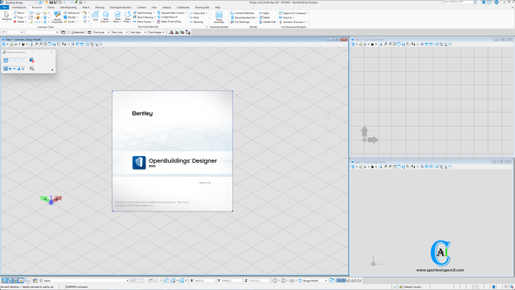515x290 pixels.
Task: Toggle second view button in bottom-left view group
Action: tap(10, 280)
